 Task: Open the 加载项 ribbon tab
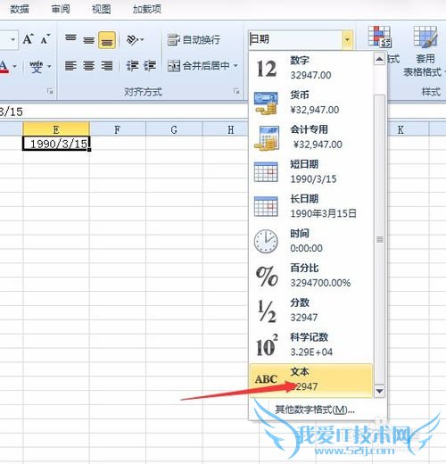coord(147,9)
